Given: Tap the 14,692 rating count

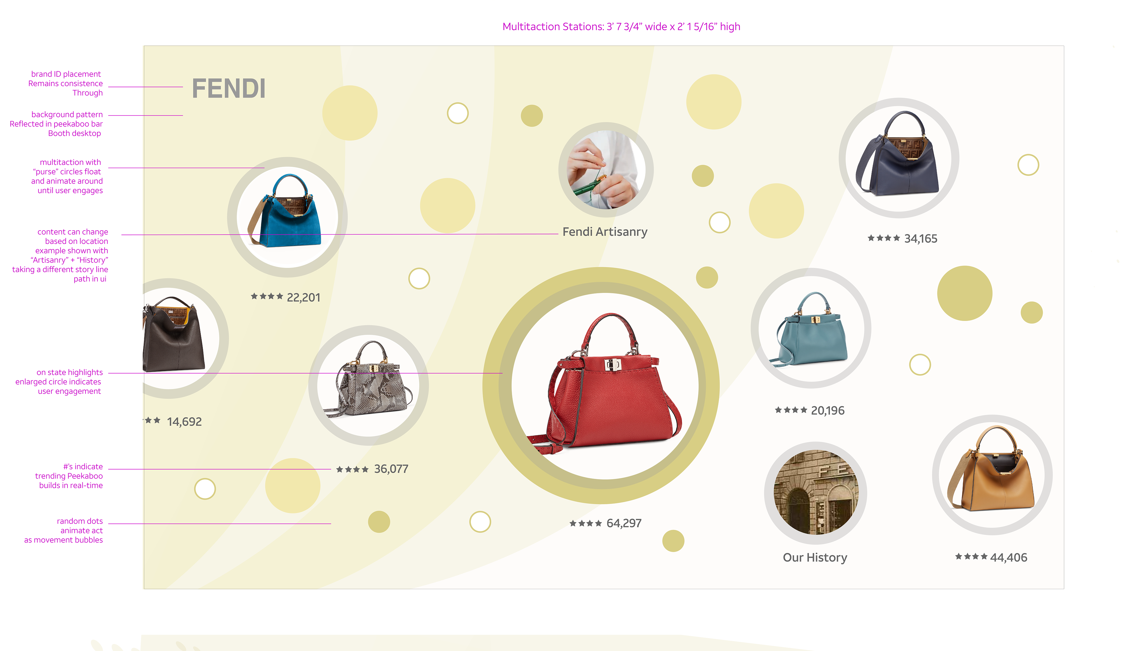Looking at the screenshot, I should coord(184,422).
